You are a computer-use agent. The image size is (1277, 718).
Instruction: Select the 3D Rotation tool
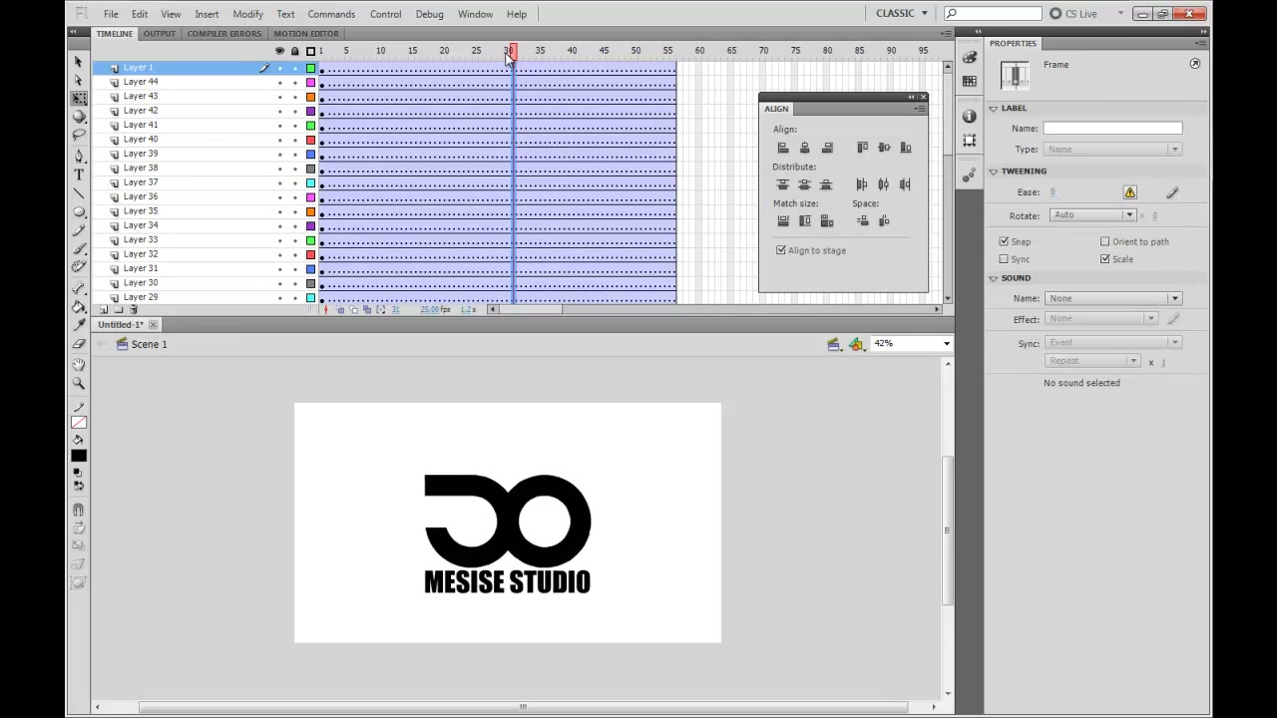[x=79, y=117]
